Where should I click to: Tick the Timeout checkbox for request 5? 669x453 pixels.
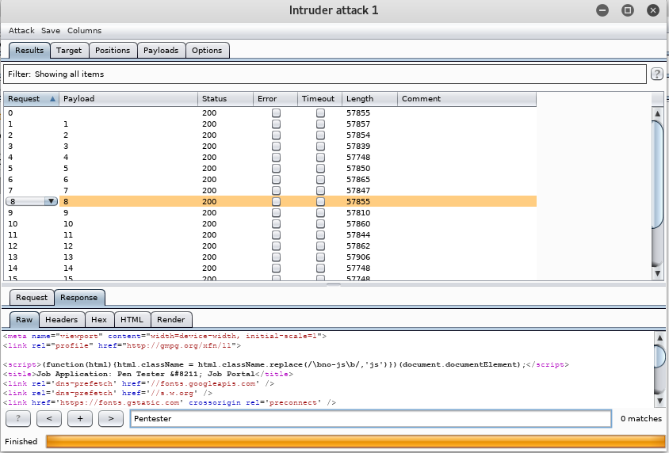320,169
